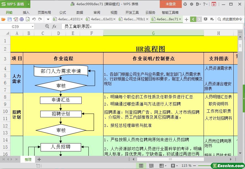The image size is (245, 169).
Task: Open the feedback icon dropdown in title bar
Action: tap(198, 4)
